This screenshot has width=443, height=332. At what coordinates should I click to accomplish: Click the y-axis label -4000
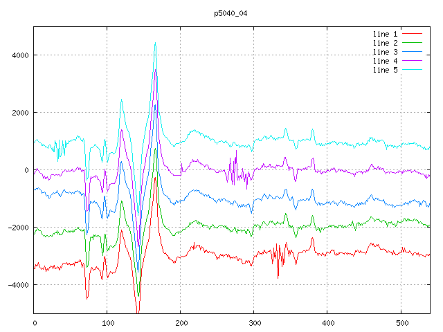19,285
